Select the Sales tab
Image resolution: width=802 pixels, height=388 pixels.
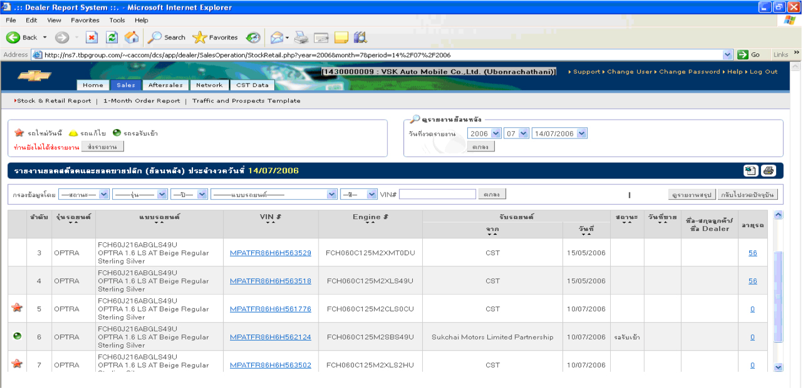pyautogui.click(x=126, y=85)
